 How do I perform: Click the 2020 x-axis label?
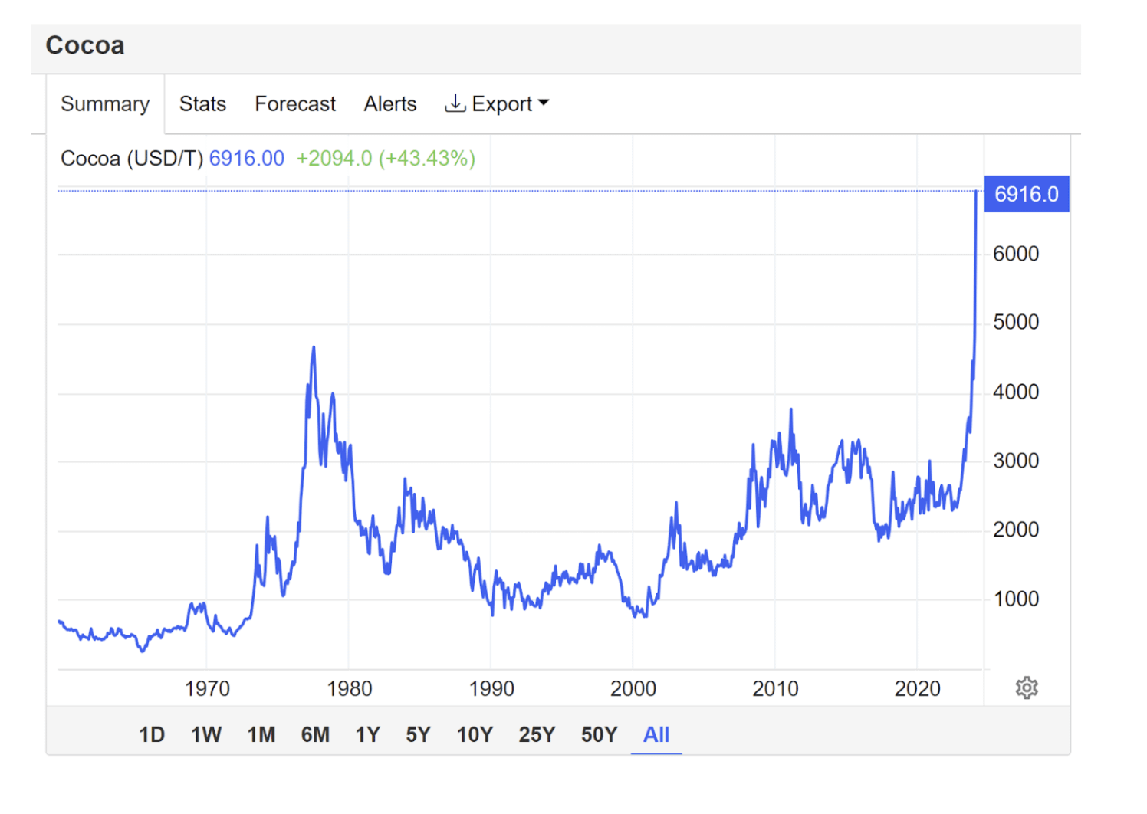coord(917,689)
